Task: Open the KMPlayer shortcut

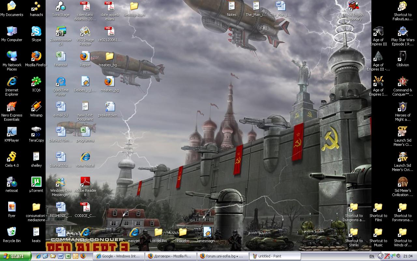Action: pyautogui.click(x=12, y=132)
